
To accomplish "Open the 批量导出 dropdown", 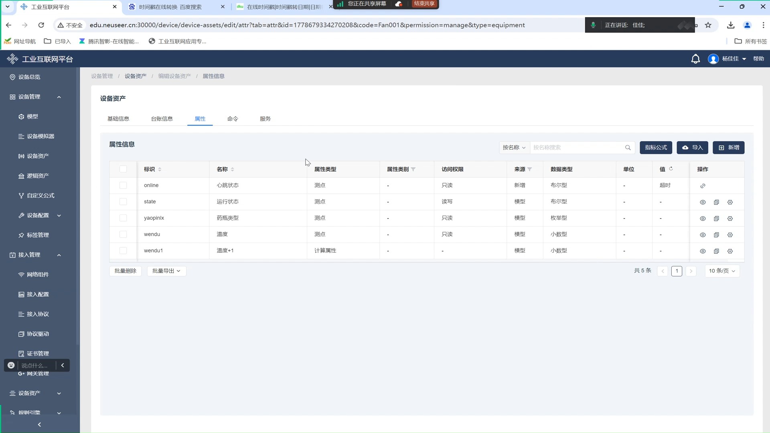I will 166,271.
